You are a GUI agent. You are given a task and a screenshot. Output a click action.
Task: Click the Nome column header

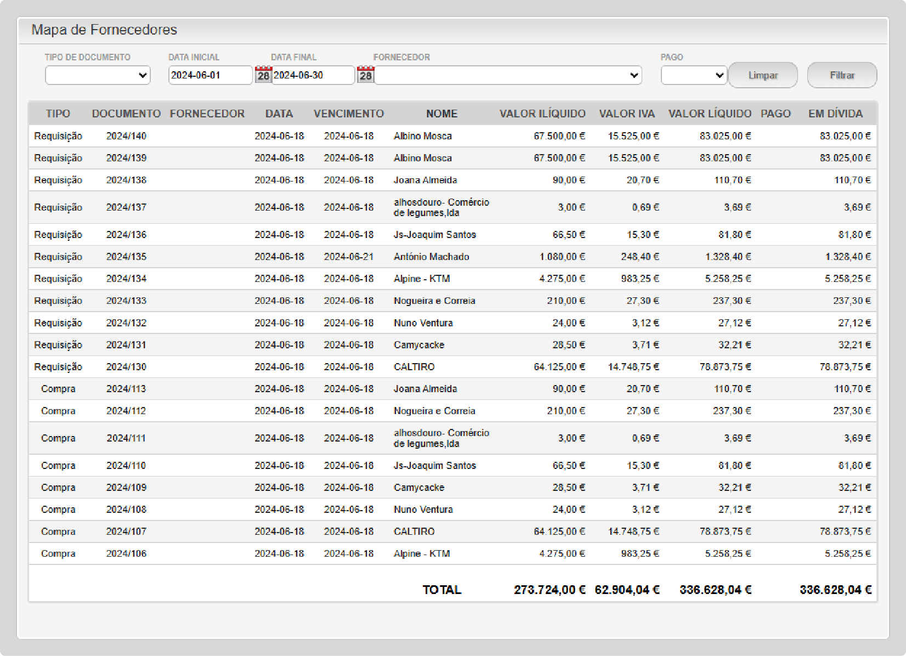pos(441,114)
